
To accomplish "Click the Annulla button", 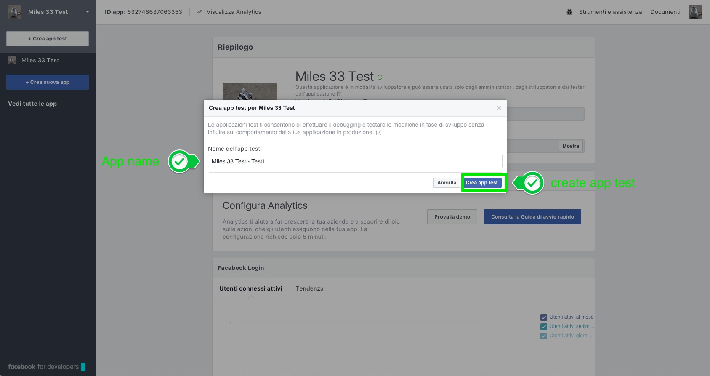I will click(x=447, y=183).
